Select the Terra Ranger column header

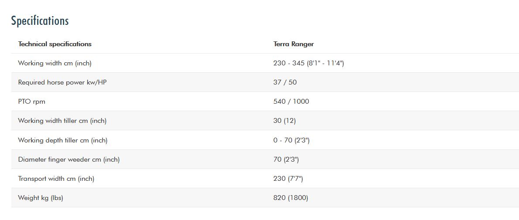pos(294,44)
